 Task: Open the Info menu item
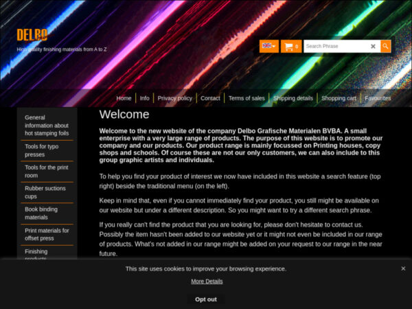[x=144, y=98]
